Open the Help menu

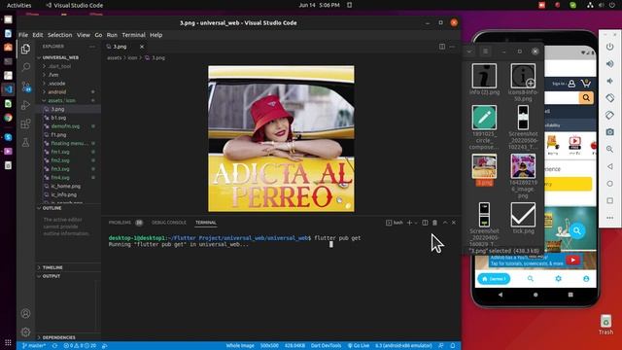pyautogui.click(x=155, y=35)
